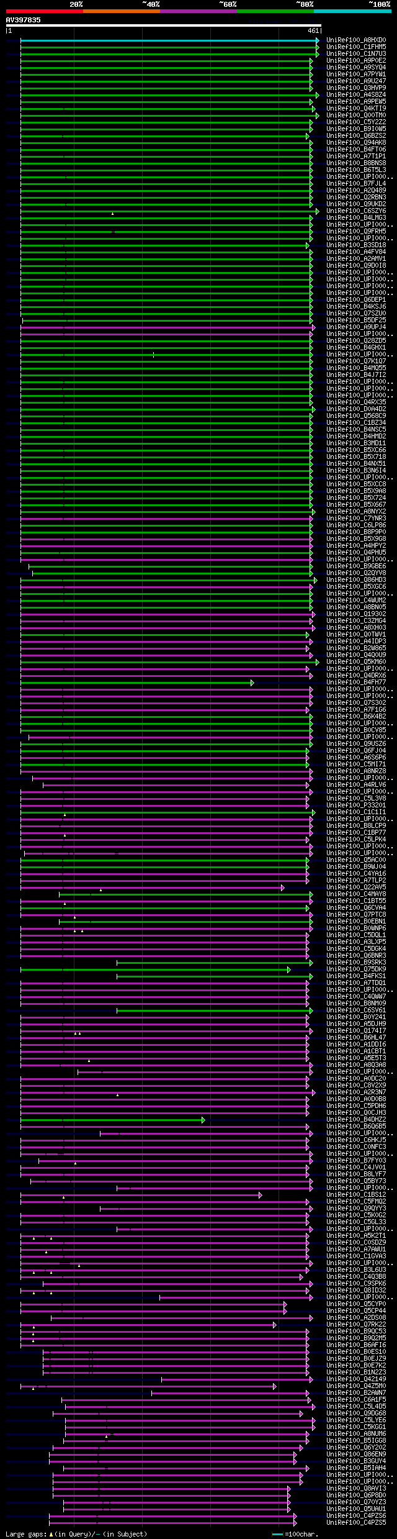
Task: Click the UniRef100_B3SD18 hit name
Action: (356, 245)
